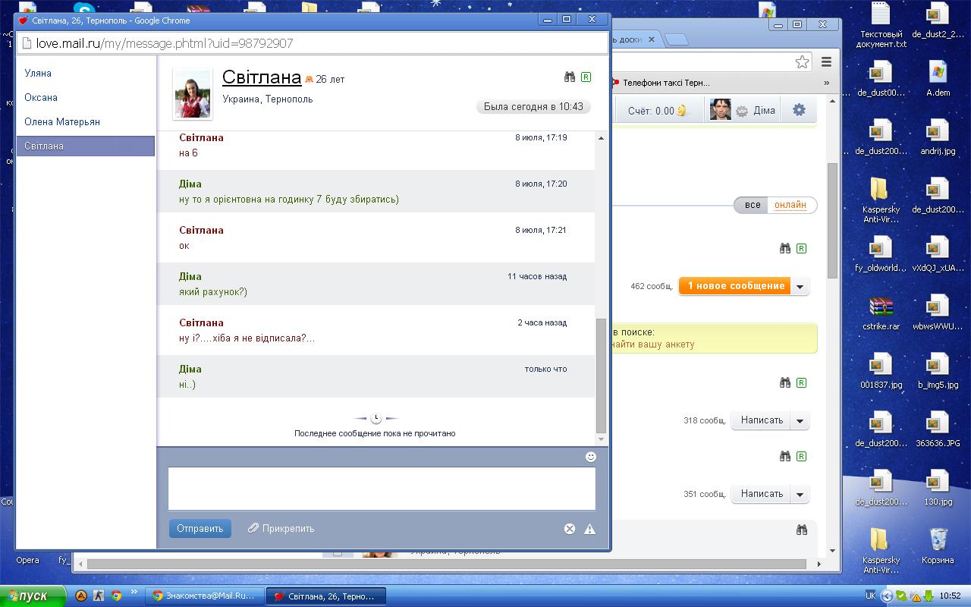Select the Текстовый документ.txt desktop icon
The width and height of the screenshot is (971, 607).
click(x=881, y=26)
